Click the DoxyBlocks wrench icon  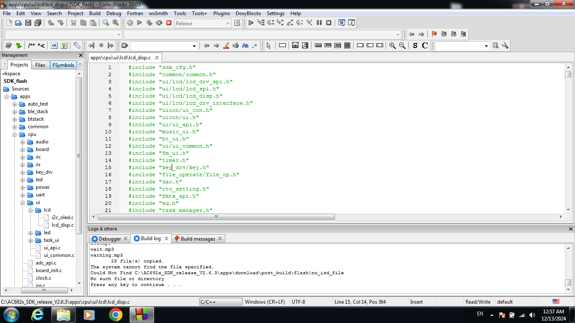[x=77, y=45]
